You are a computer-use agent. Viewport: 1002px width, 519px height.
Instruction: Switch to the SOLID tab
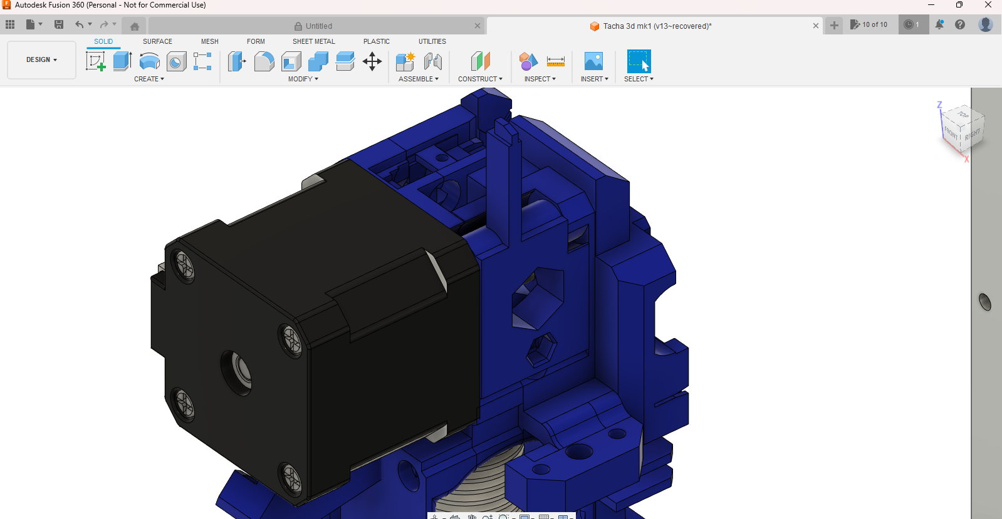103,41
